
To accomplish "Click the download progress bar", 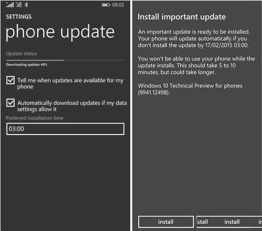I will [x=65, y=60].
